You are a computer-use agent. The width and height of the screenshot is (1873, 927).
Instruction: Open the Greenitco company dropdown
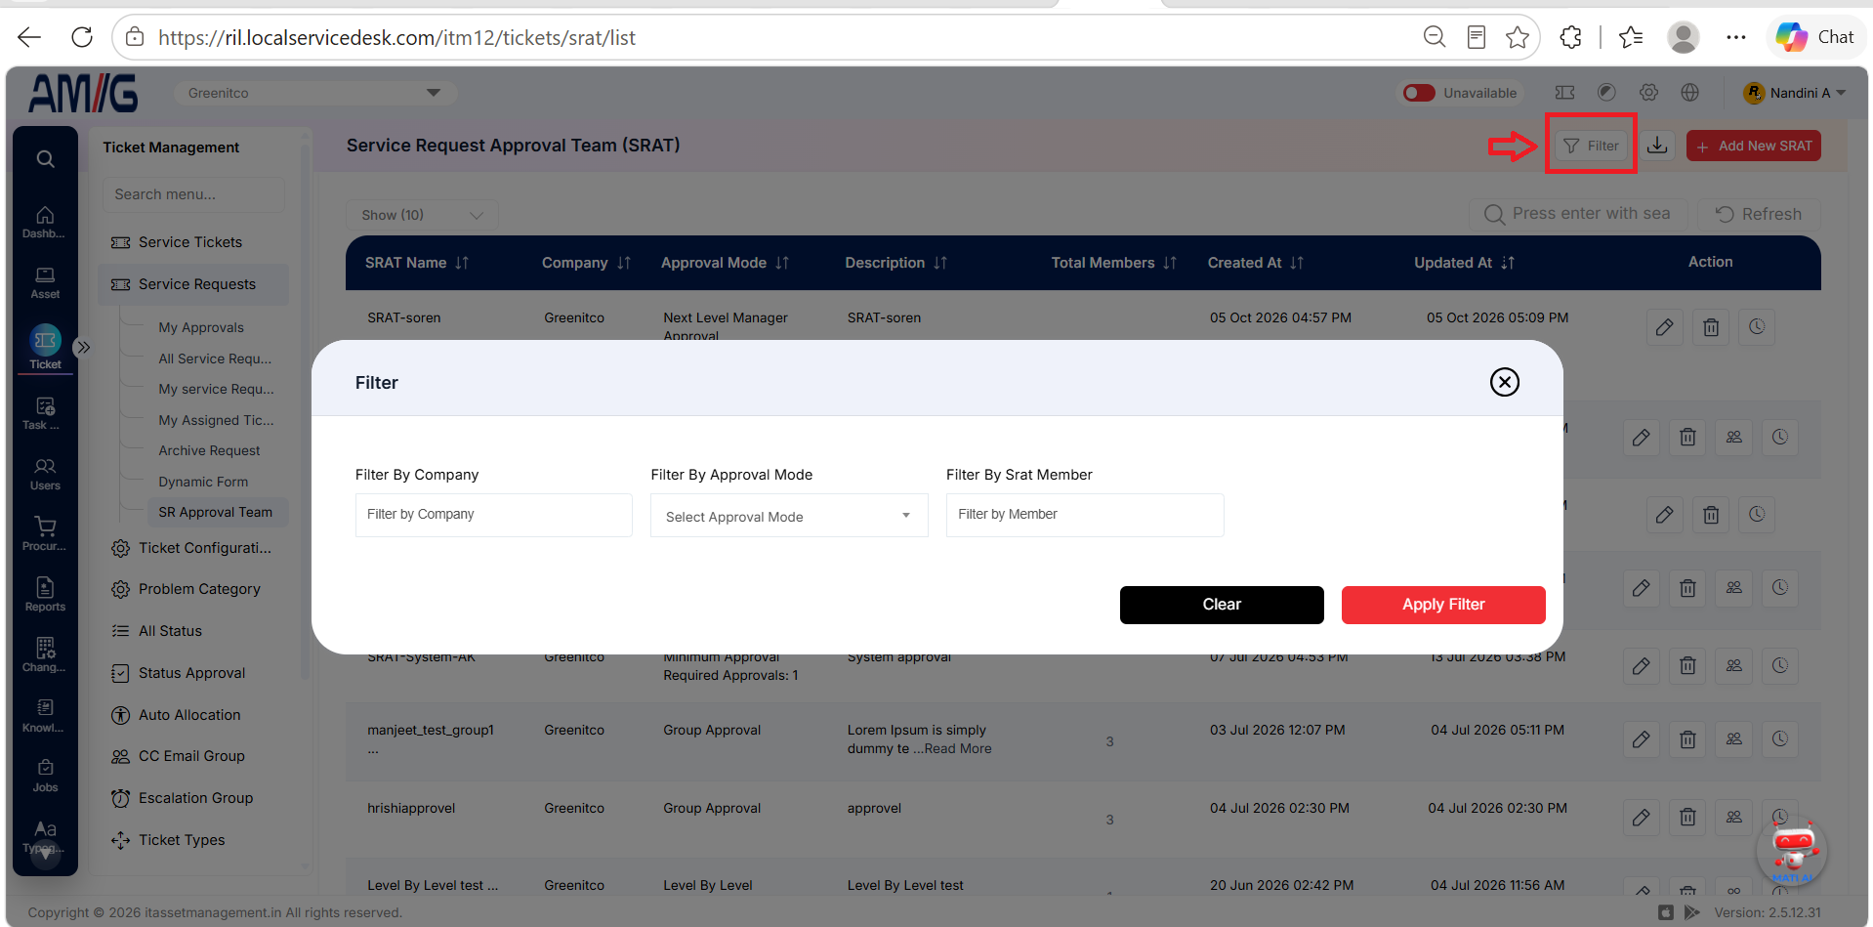(x=315, y=93)
